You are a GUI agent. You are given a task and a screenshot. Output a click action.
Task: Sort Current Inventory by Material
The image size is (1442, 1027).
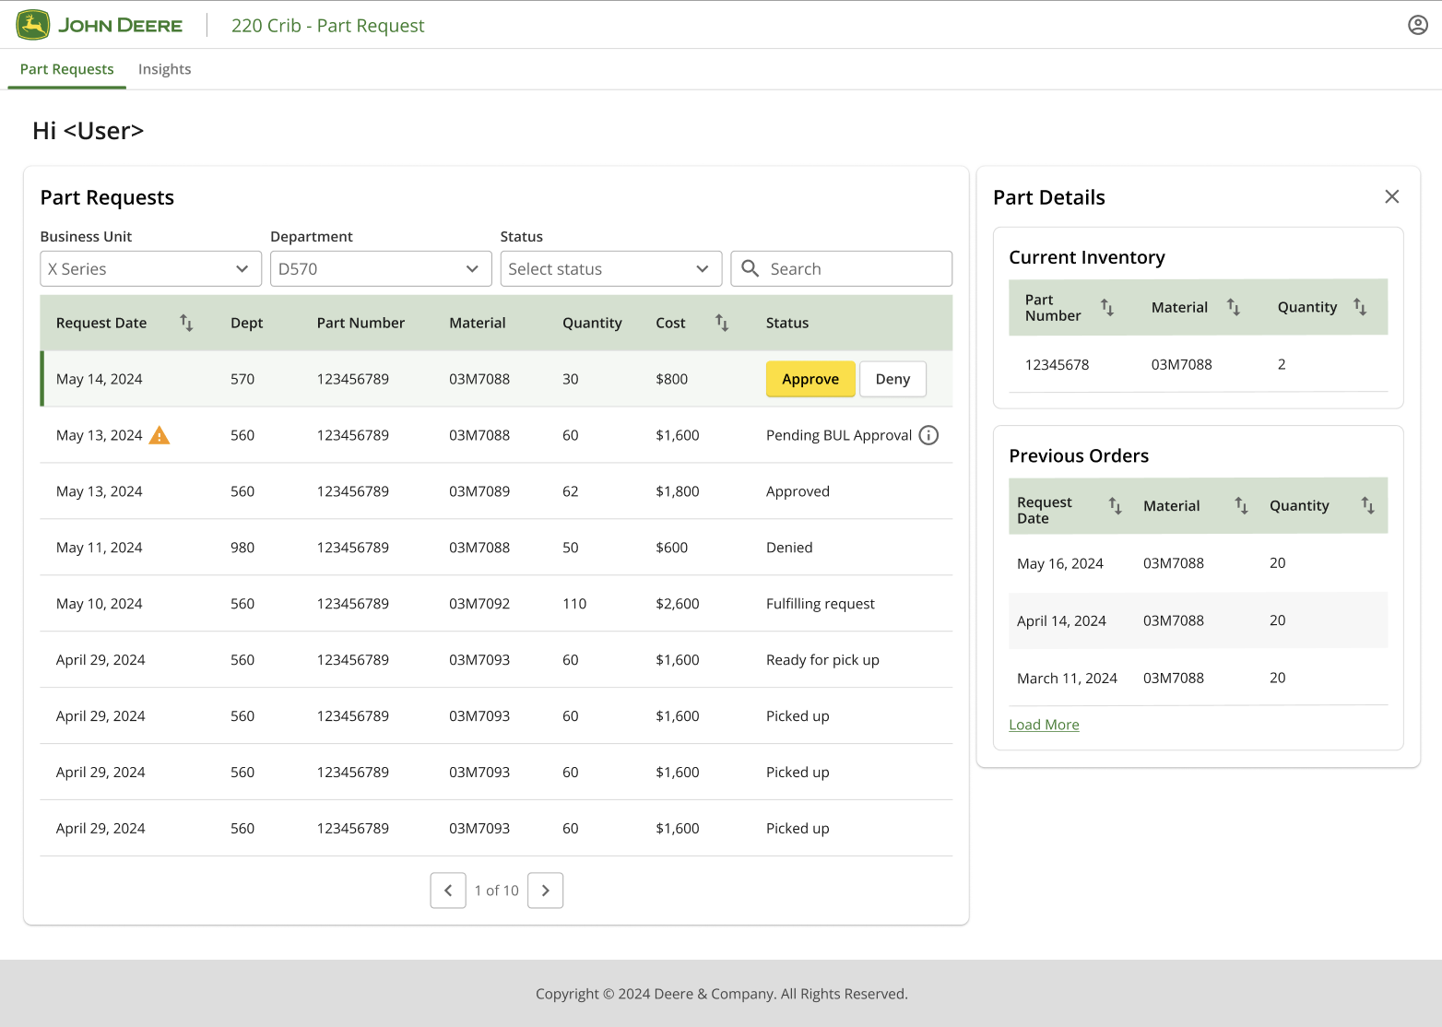[1234, 307]
